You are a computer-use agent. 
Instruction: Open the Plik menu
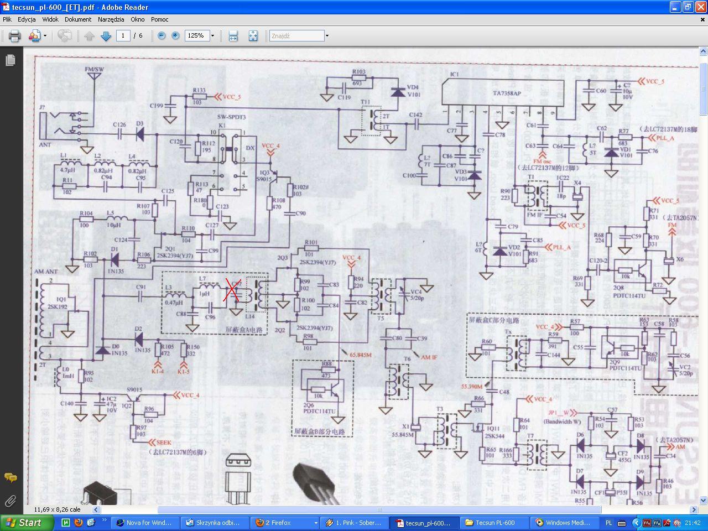tap(7, 19)
